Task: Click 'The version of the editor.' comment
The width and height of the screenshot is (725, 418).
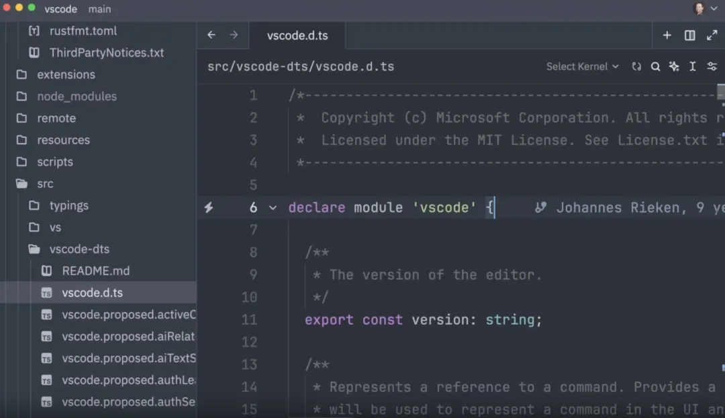Action: tap(435, 275)
